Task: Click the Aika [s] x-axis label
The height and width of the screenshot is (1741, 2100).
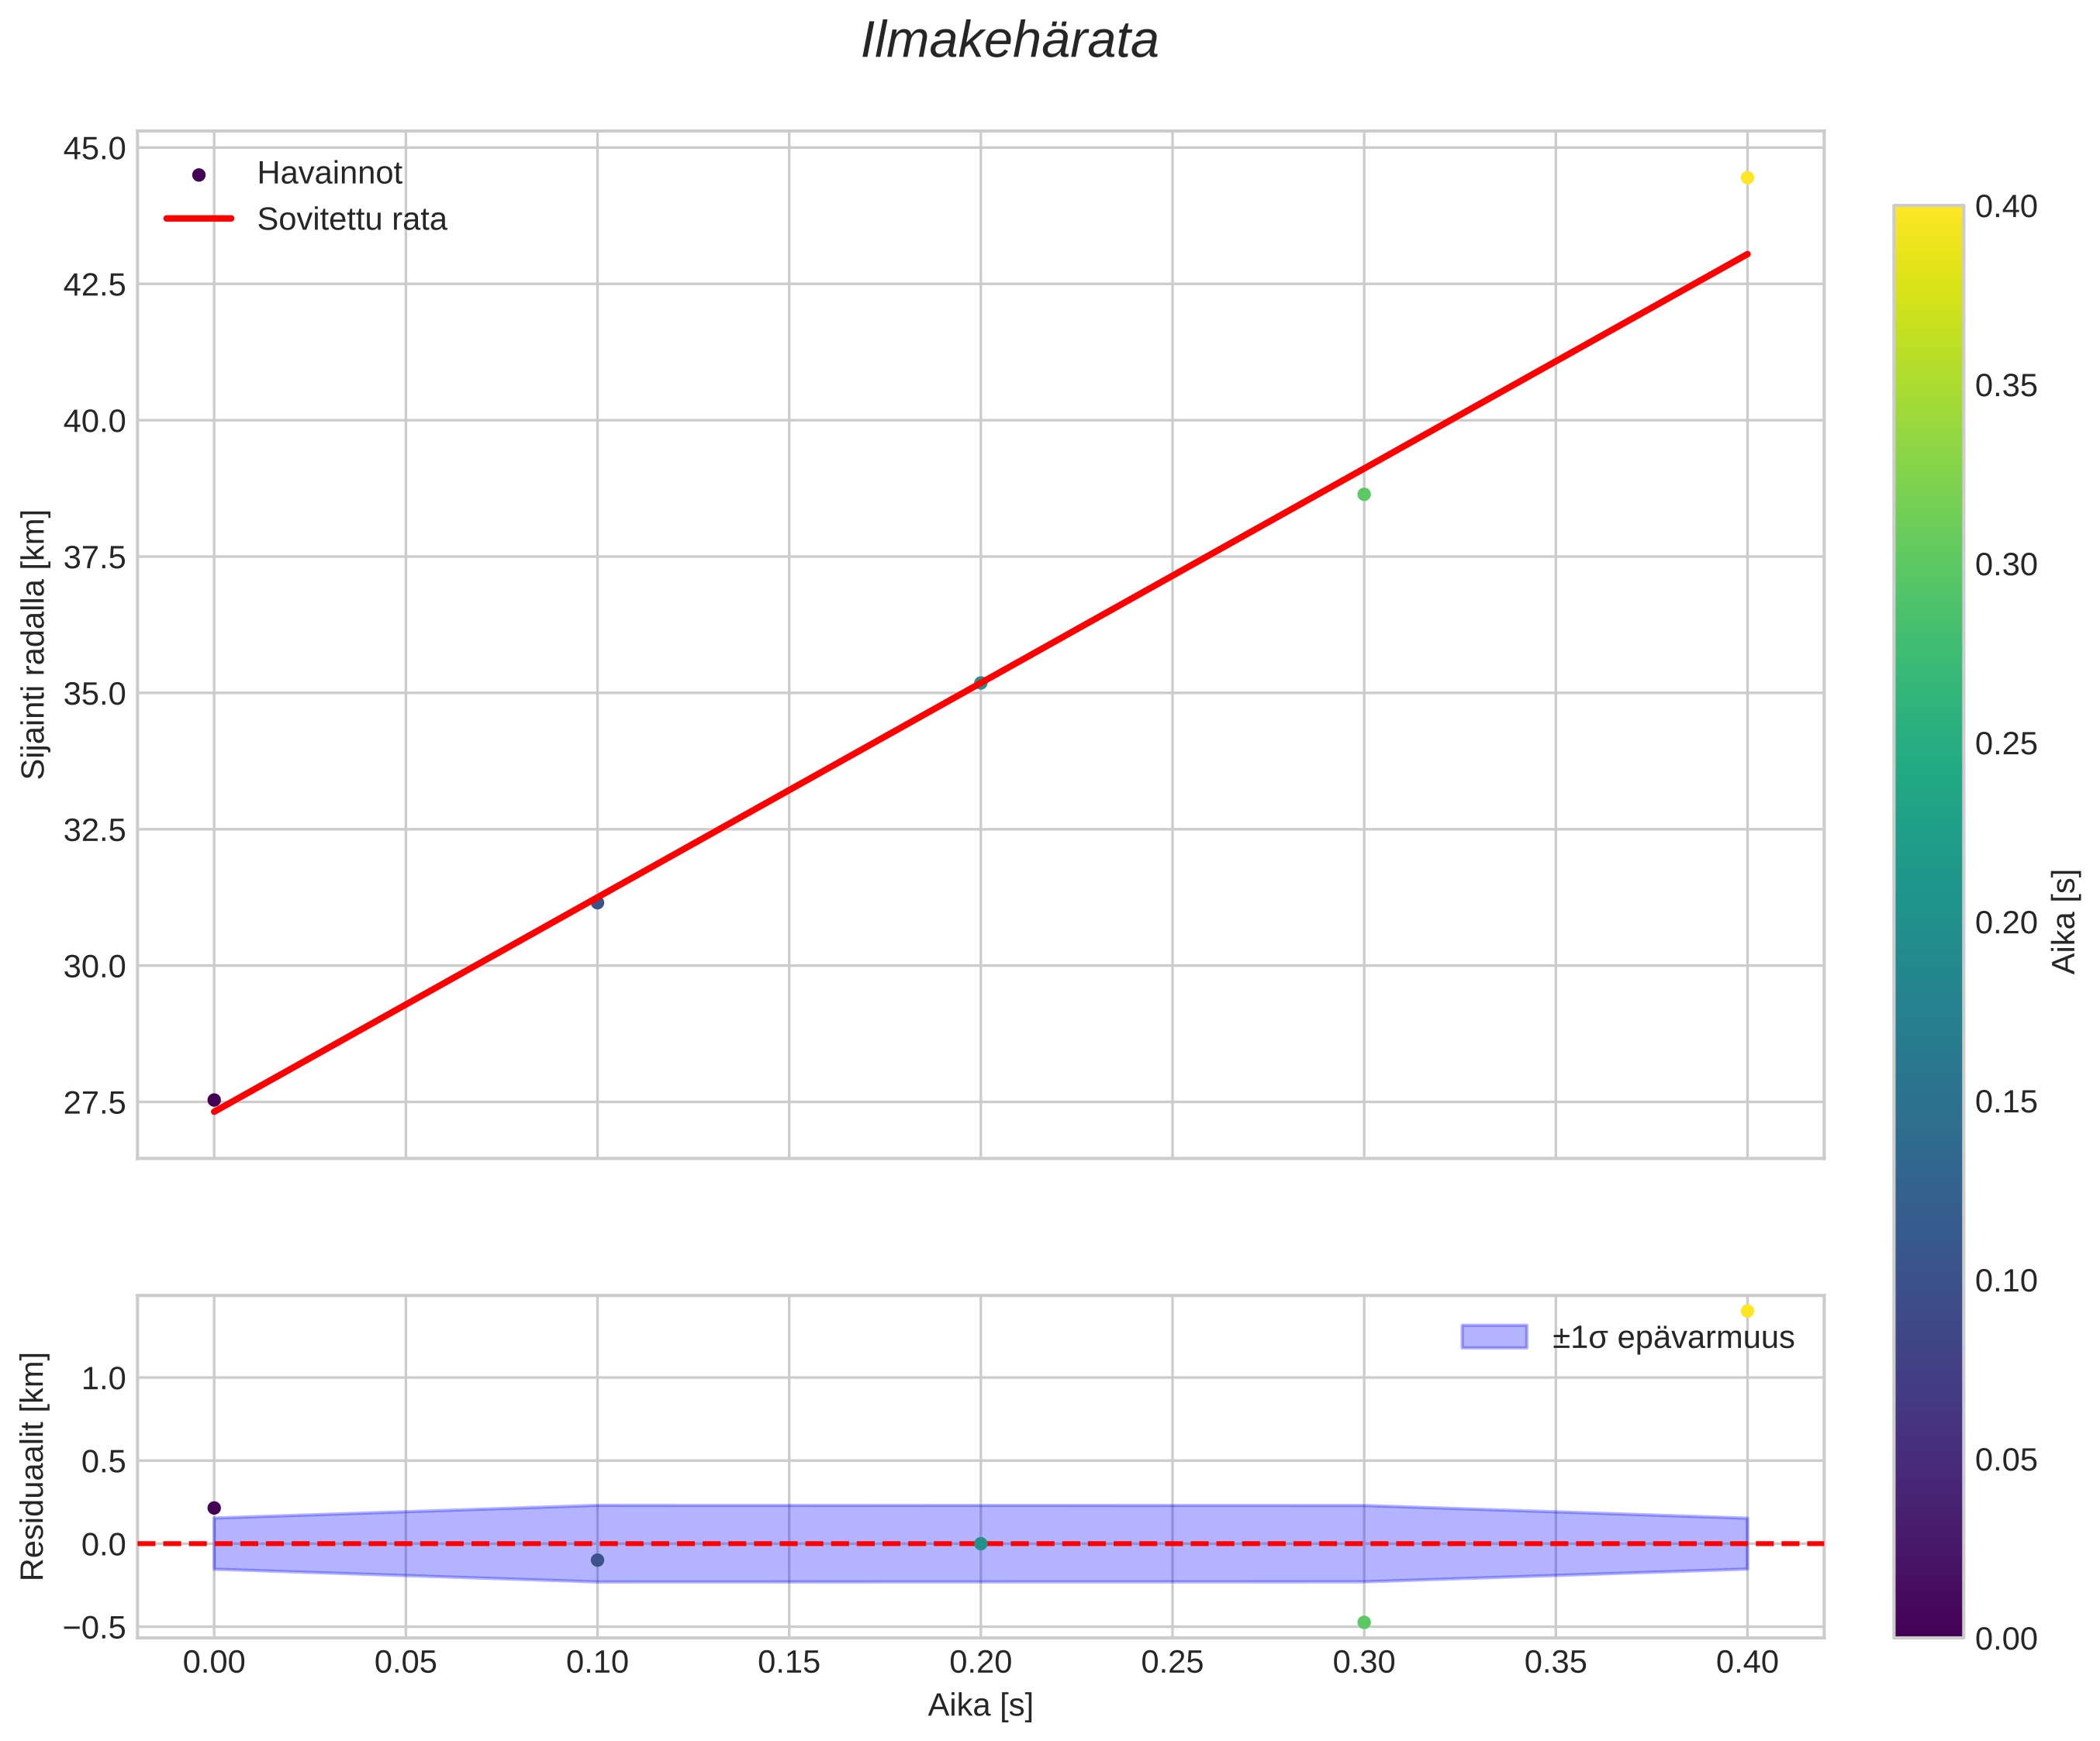Action: click(980, 1705)
